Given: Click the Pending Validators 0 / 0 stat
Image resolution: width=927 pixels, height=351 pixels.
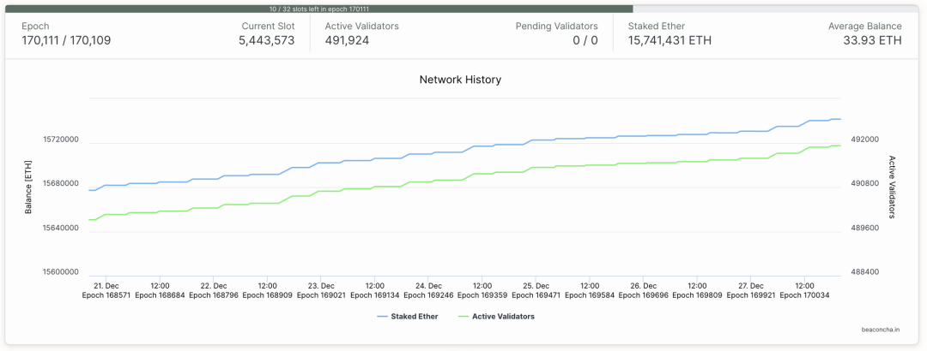Looking at the screenshot, I should 585,40.
